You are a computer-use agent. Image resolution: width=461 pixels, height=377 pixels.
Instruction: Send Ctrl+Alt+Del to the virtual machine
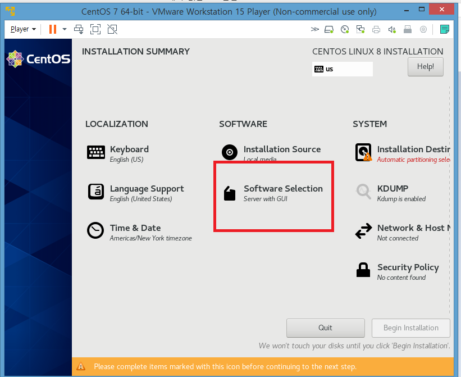[79, 29]
